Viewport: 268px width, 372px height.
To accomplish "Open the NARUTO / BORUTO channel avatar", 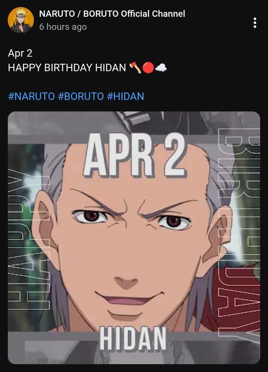I will coord(21,20).
